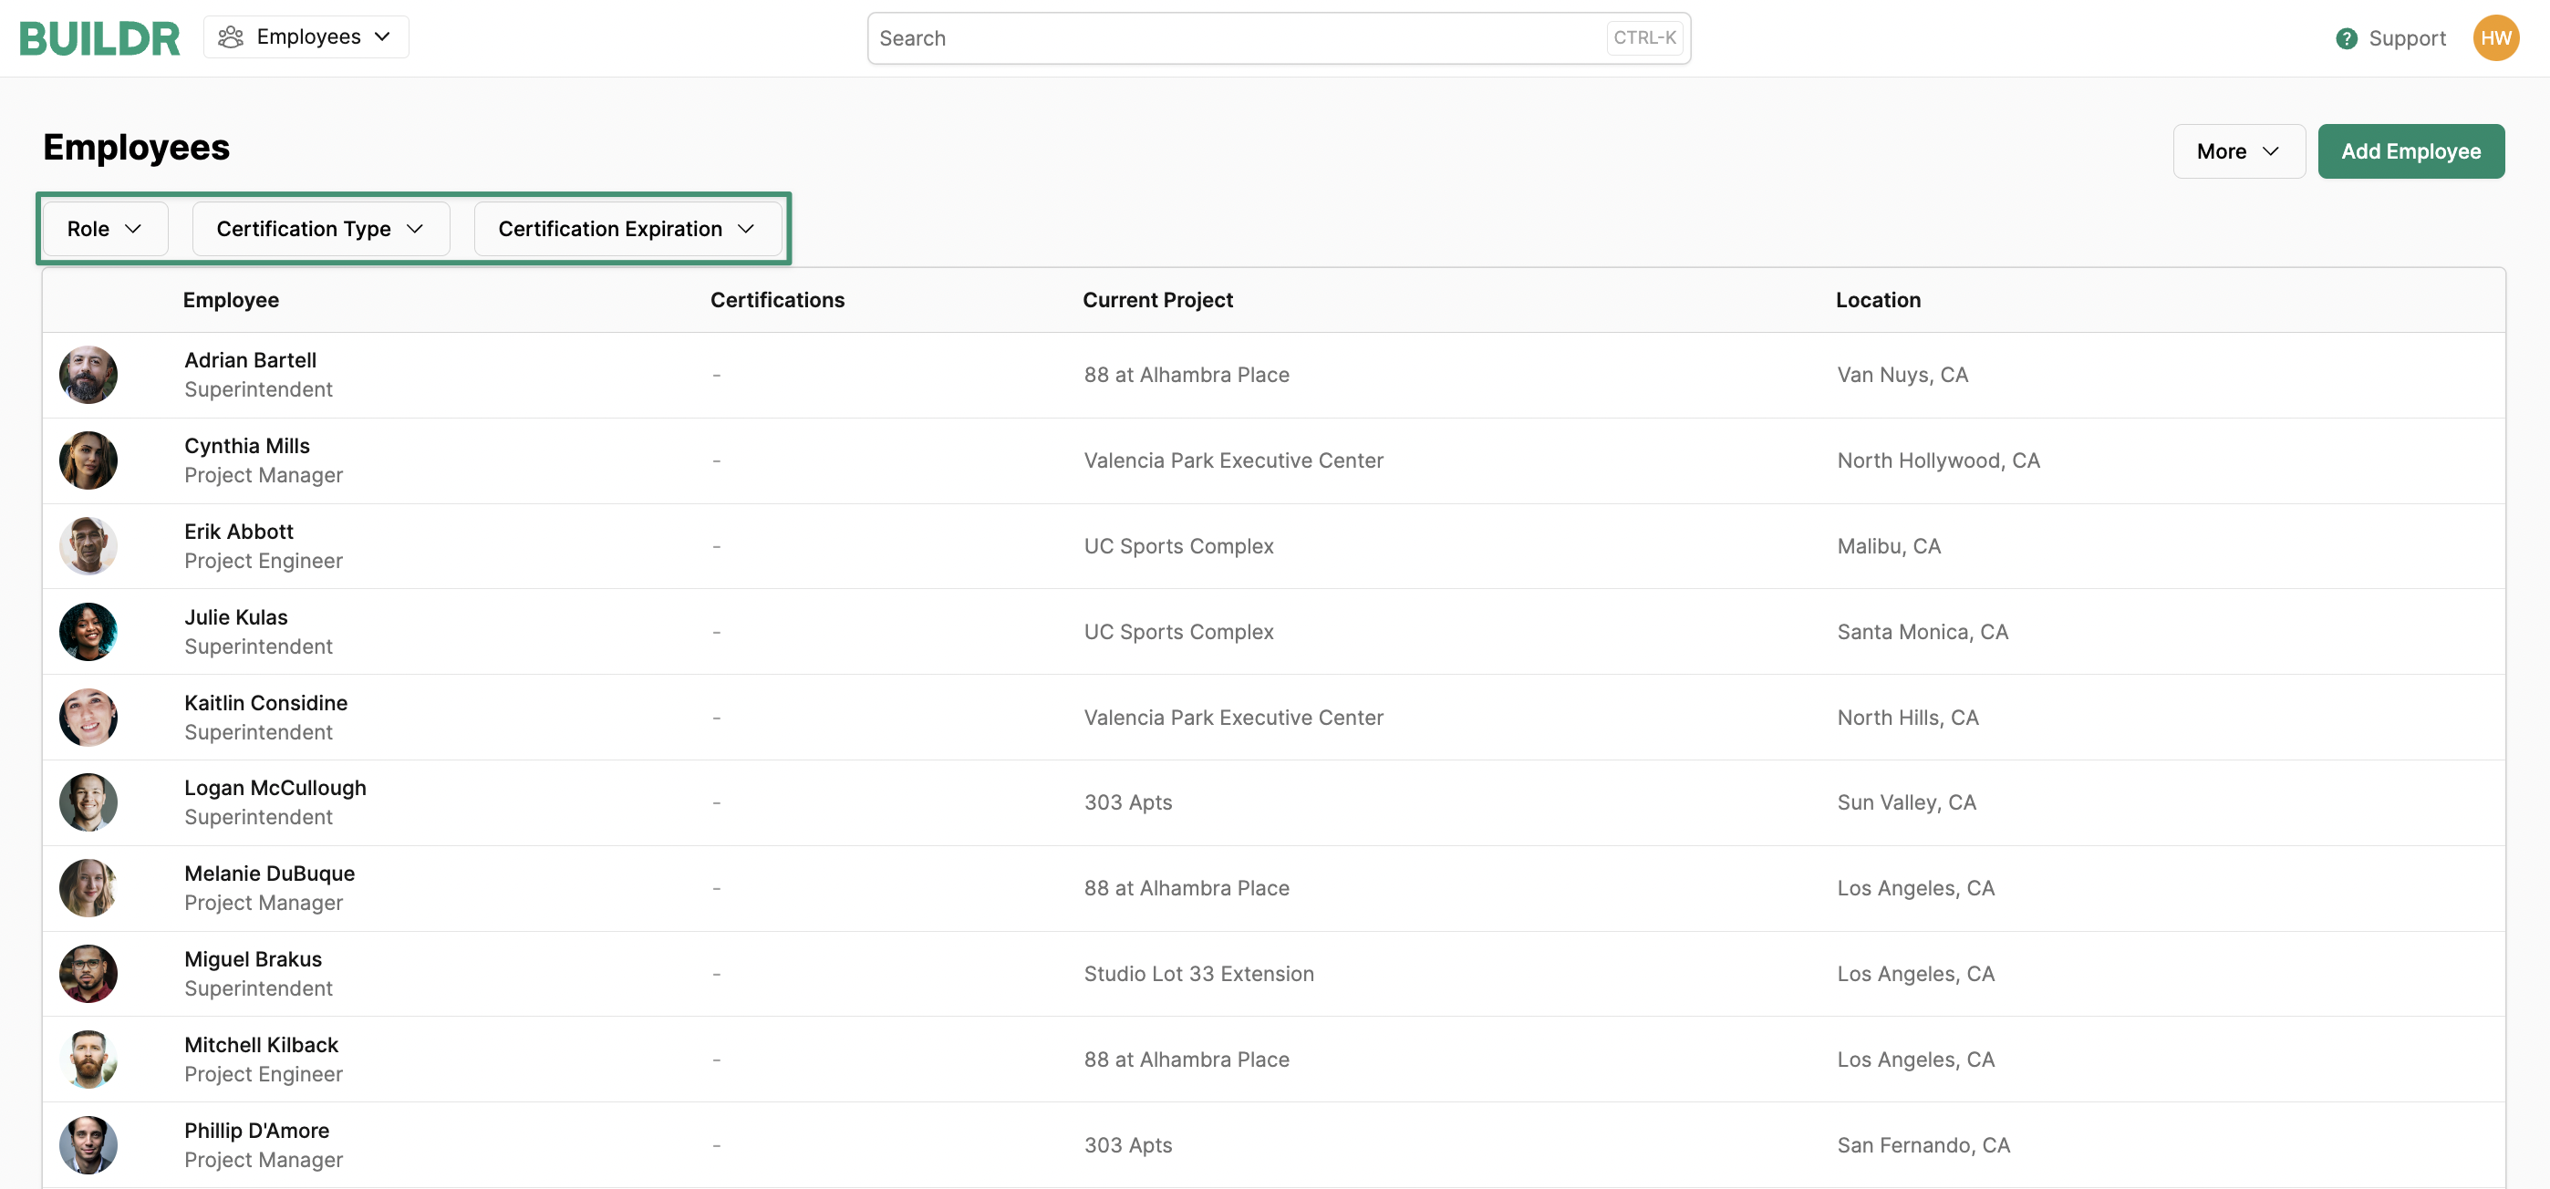
Task: Click Erik Abbott's avatar photo
Action: click(88, 546)
